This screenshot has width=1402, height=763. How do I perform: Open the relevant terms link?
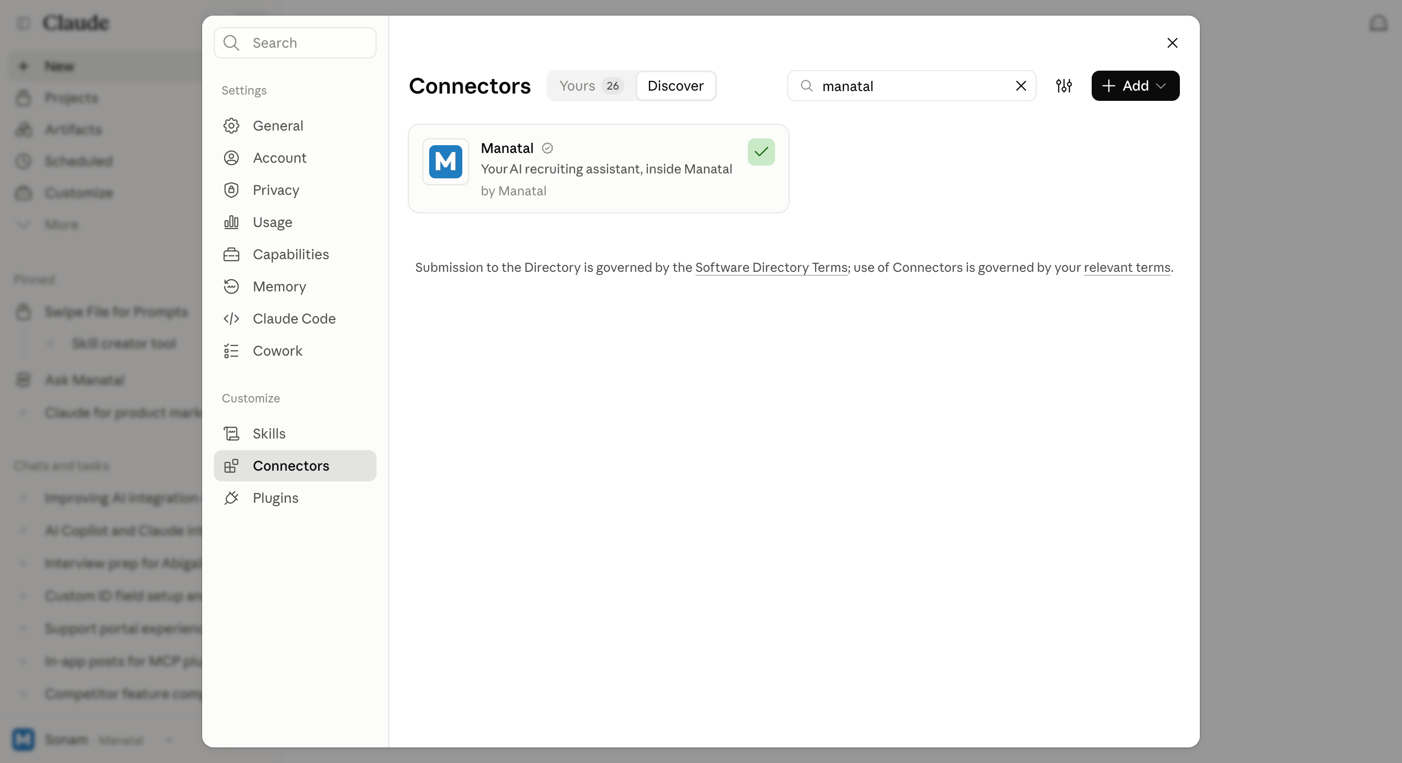coord(1127,268)
